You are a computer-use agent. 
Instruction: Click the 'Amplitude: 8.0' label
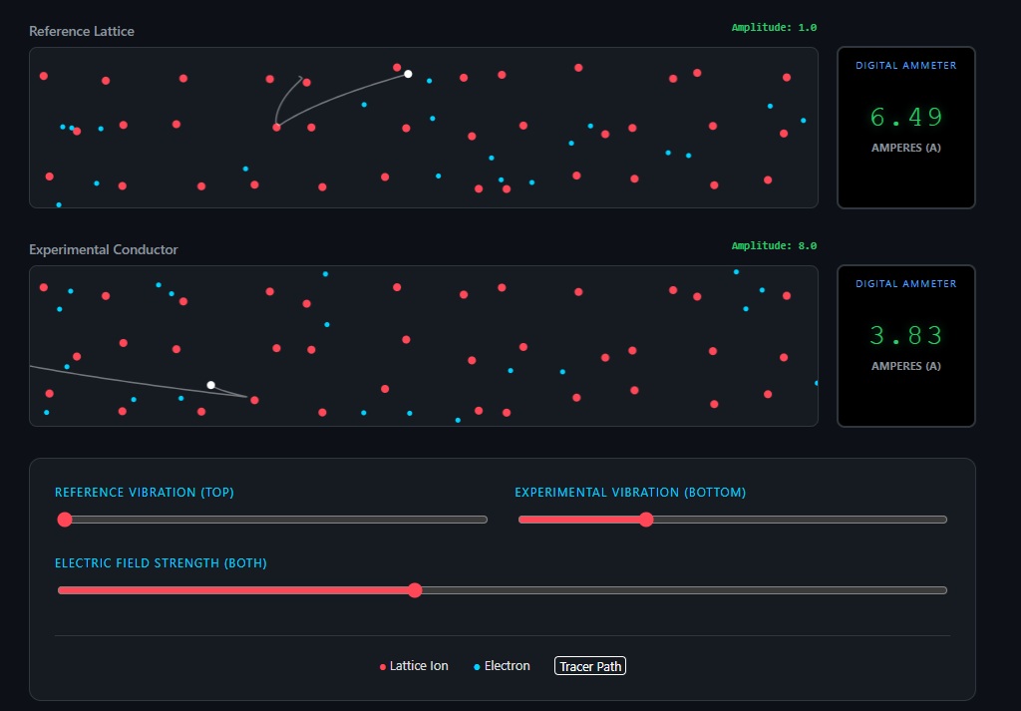click(774, 245)
